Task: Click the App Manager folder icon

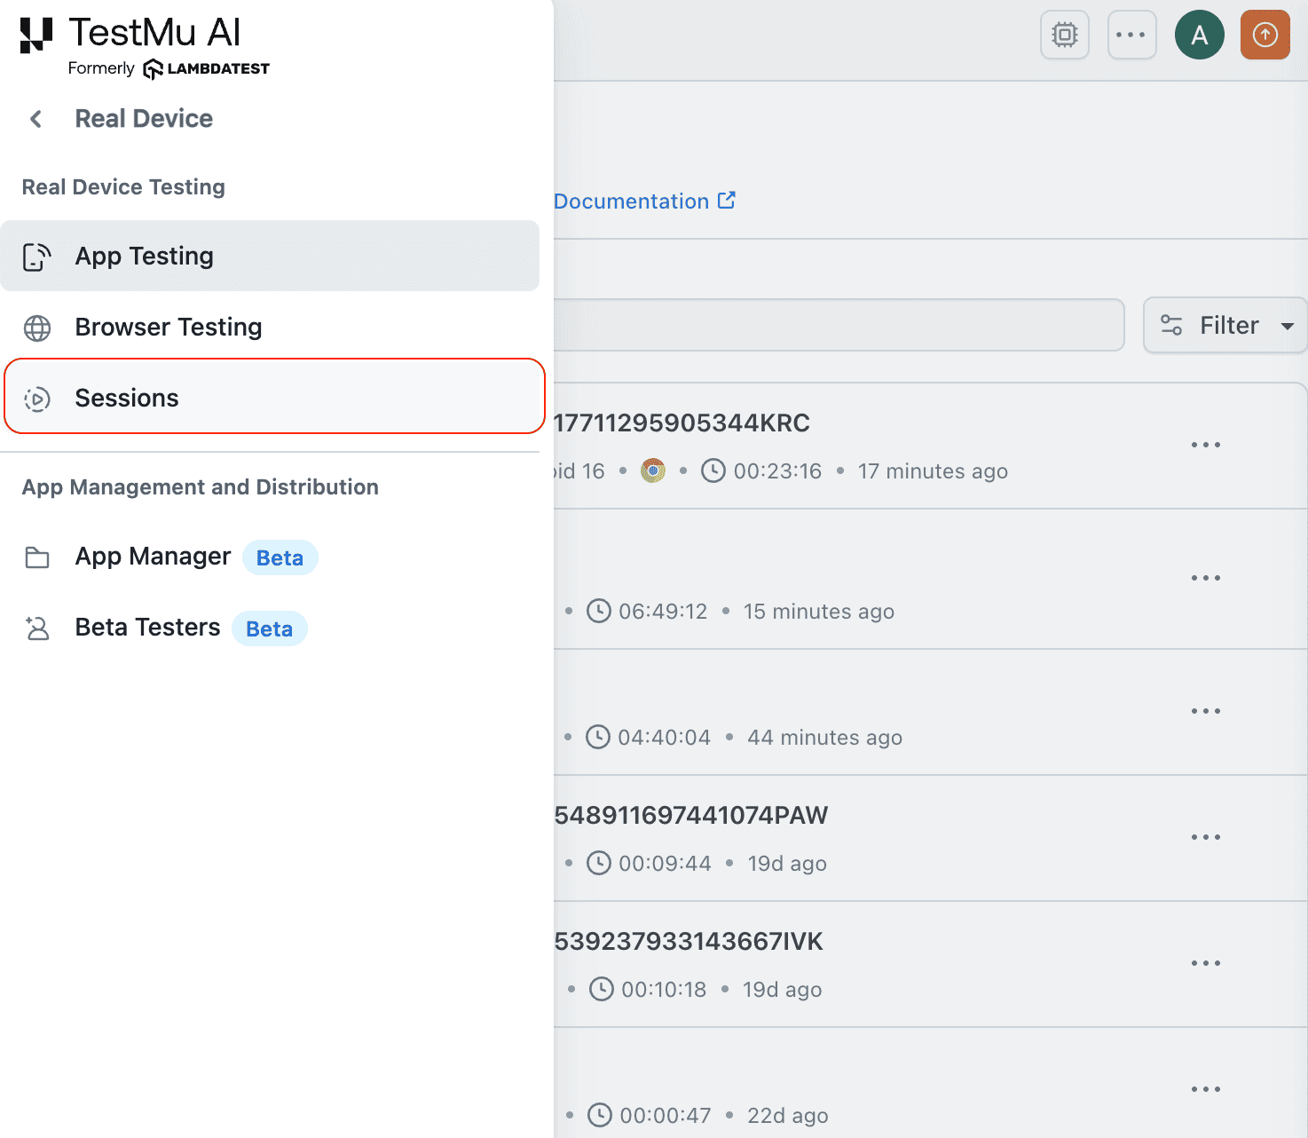Action: pyautogui.click(x=37, y=557)
